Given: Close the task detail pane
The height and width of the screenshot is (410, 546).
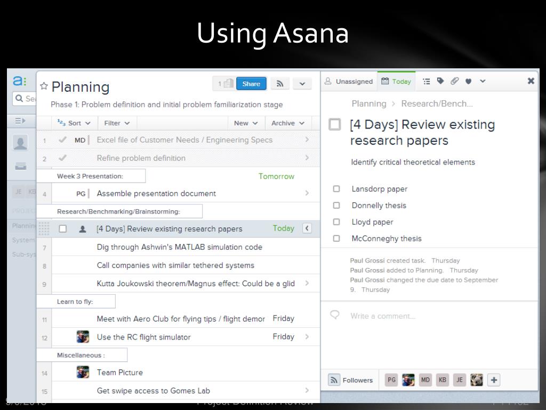Looking at the screenshot, I should [531, 81].
